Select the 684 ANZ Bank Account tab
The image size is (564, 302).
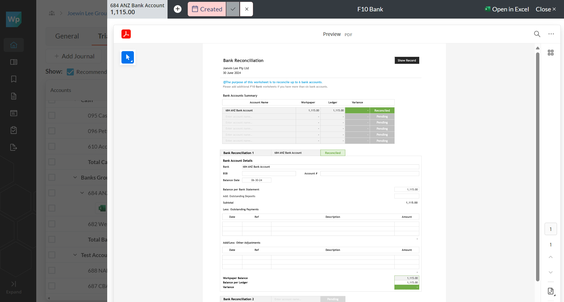pyautogui.click(x=137, y=9)
